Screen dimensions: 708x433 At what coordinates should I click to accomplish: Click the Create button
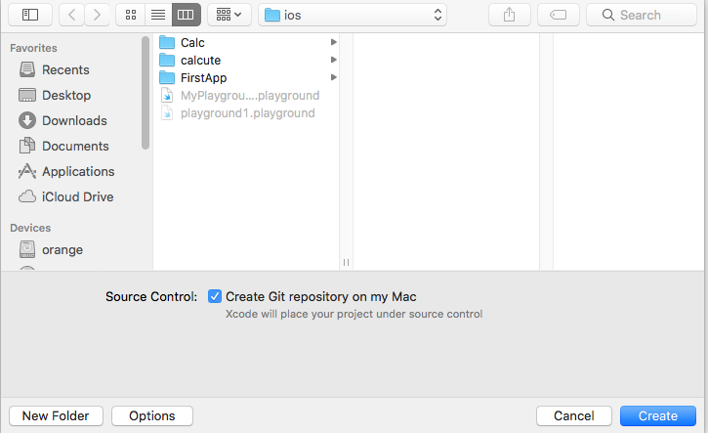pyautogui.click(x=658, y=415)
